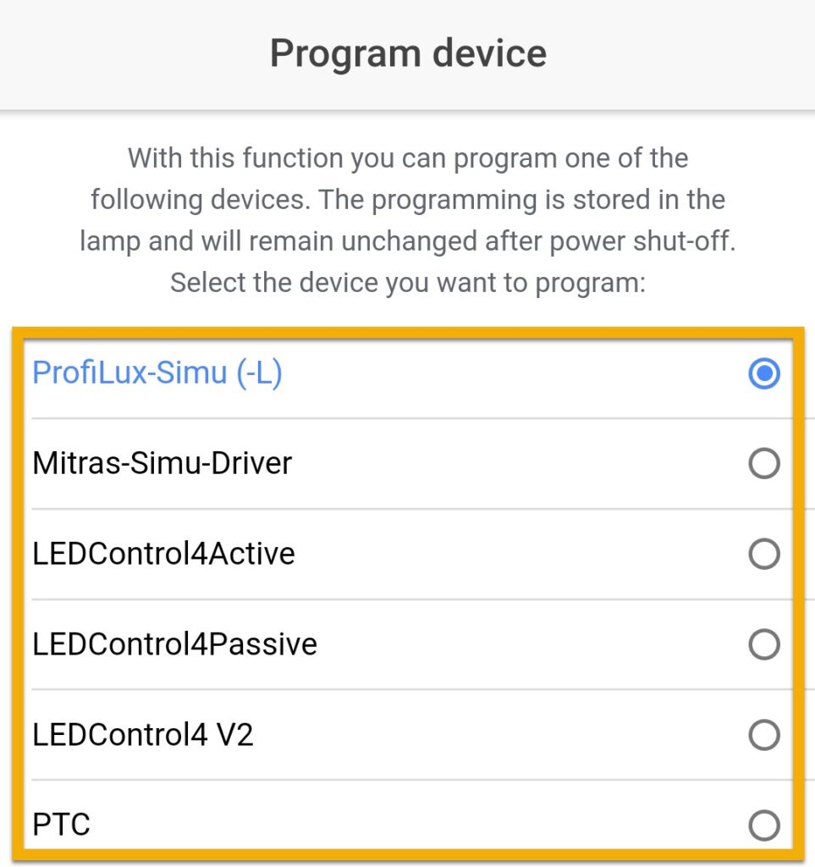Tap the LEDControl4Passive device name
The image size is (815, 867).
[174, 644]
